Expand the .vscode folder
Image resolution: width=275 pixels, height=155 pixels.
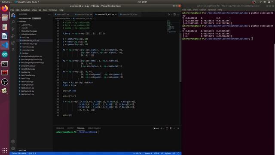click(x=24, y=28)
